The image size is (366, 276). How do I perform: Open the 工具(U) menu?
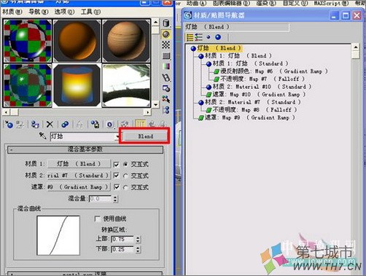[x=90, y=12]
